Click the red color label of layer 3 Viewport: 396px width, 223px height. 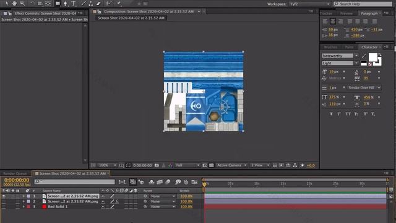coord(28,206)
